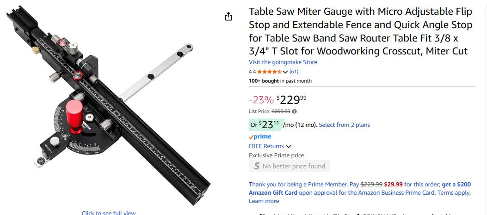Click the Prime logo badge
The image size is (487, 215).
coord(260,137)
